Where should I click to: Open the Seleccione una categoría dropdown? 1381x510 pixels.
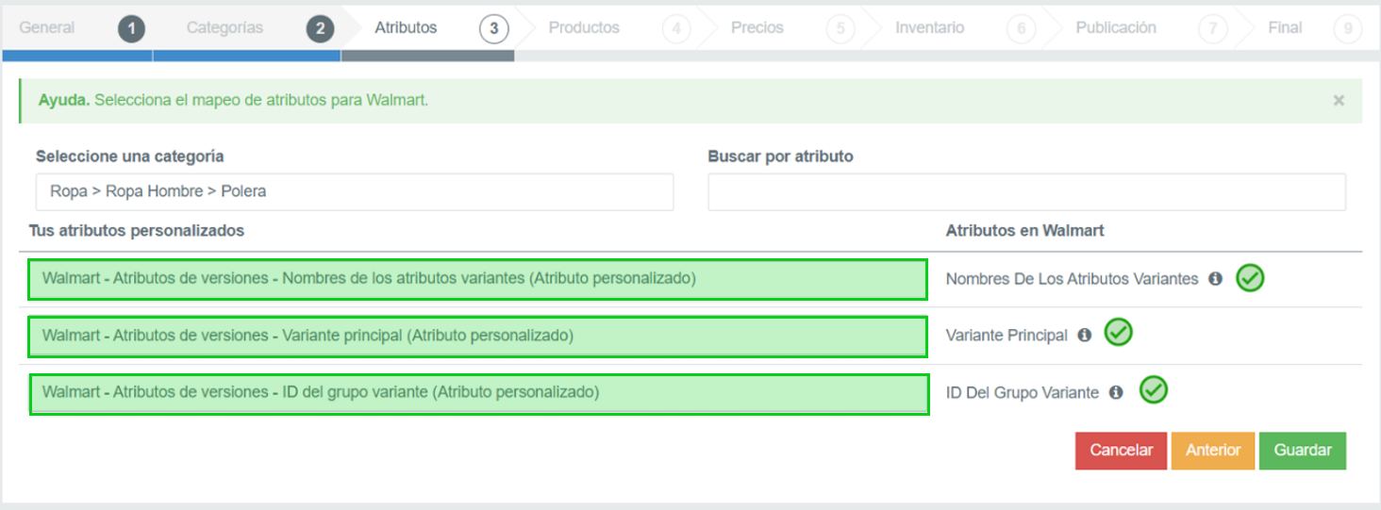355,191
